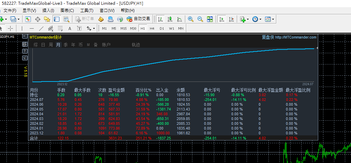Viewport: 351px width, 163px height.
Task: Open the indicators list icon
Action: coord(243,19)
